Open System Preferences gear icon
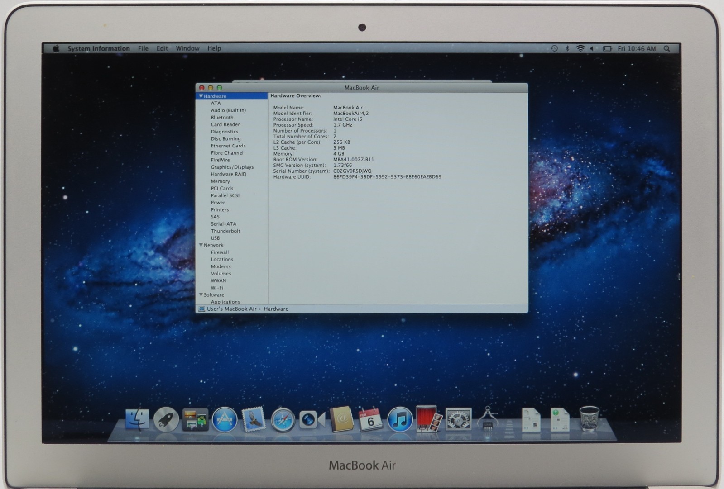Image resolution: width=724 pixels, height=489 pixels. click(458, 419)
